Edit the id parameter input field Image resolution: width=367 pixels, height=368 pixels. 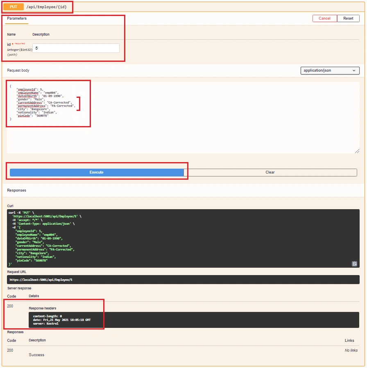click(76, 48)
